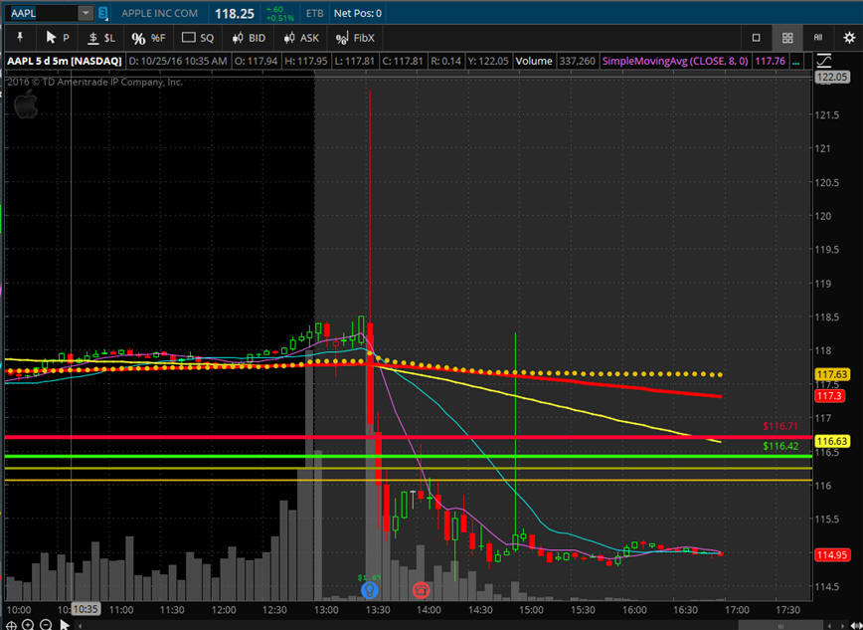
Task: Select the %F percent tool
Action: tap(148, 38)
